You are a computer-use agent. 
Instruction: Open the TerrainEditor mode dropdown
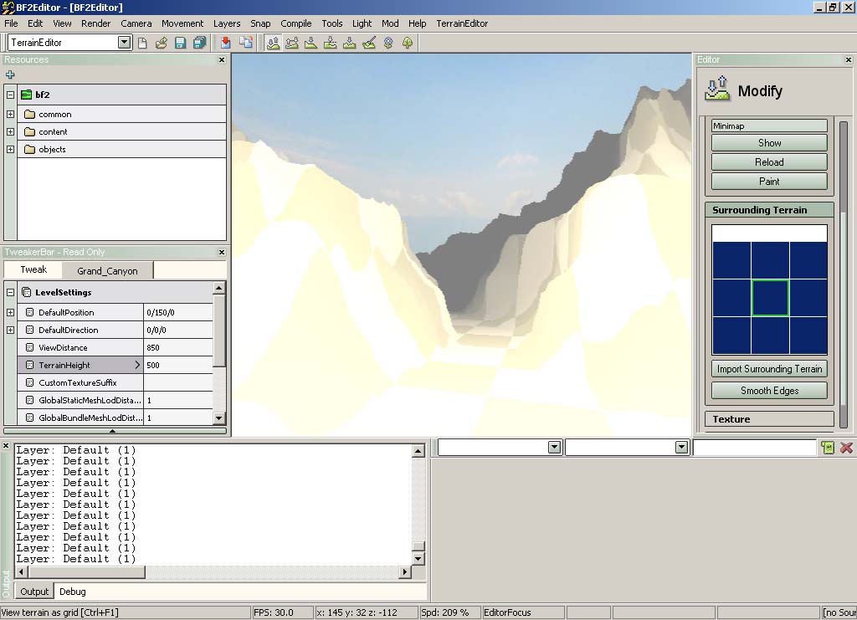[x=124, y=43]
